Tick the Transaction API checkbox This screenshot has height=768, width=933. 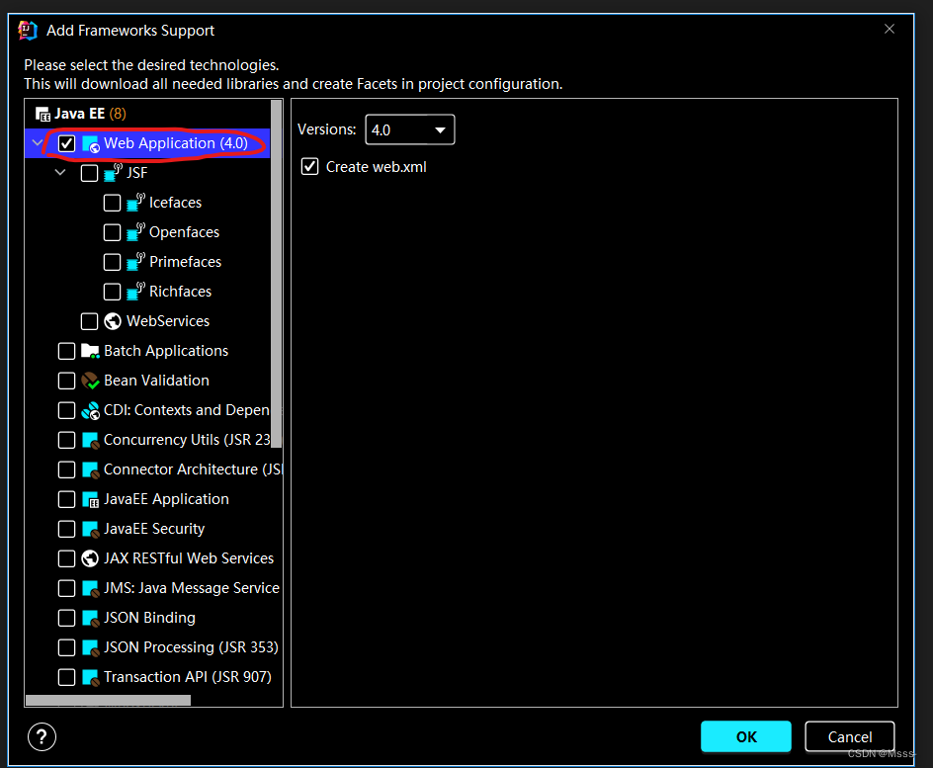click(x=66, y=678)
